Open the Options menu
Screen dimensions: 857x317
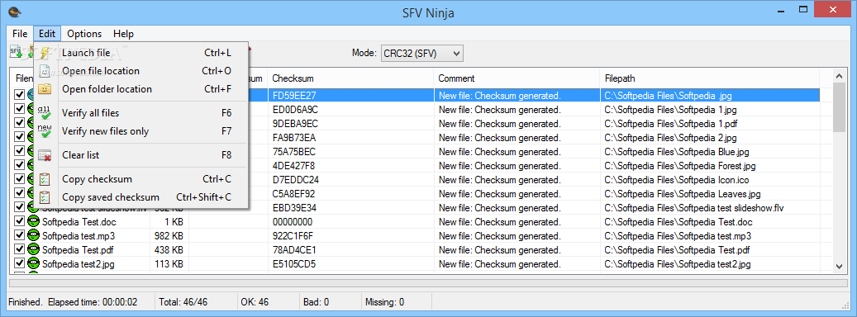point(84,33)
